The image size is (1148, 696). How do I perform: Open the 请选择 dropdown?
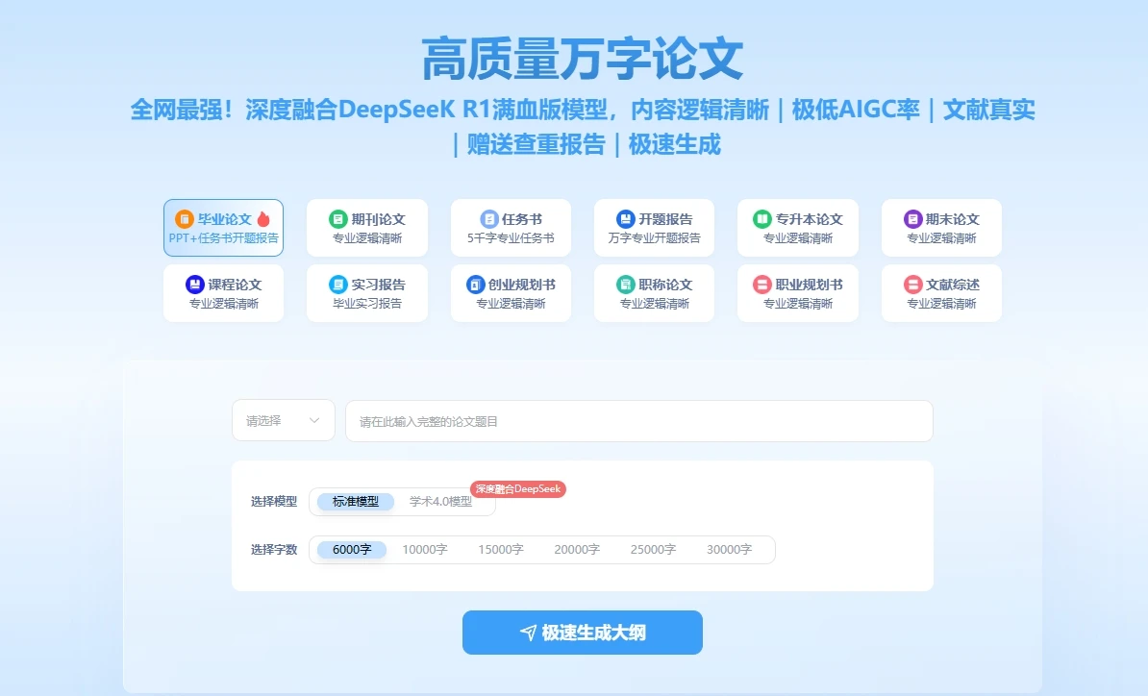tap(284, 420)
